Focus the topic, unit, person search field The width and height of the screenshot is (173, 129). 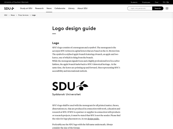[x=140, y=8]
